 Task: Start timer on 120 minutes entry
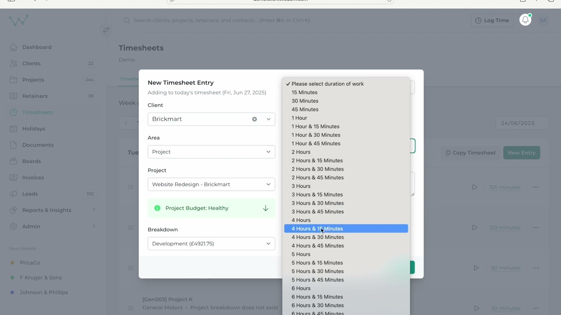(475, 227)
